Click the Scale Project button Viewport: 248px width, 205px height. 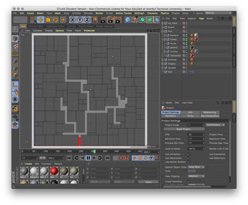(184, 129)
